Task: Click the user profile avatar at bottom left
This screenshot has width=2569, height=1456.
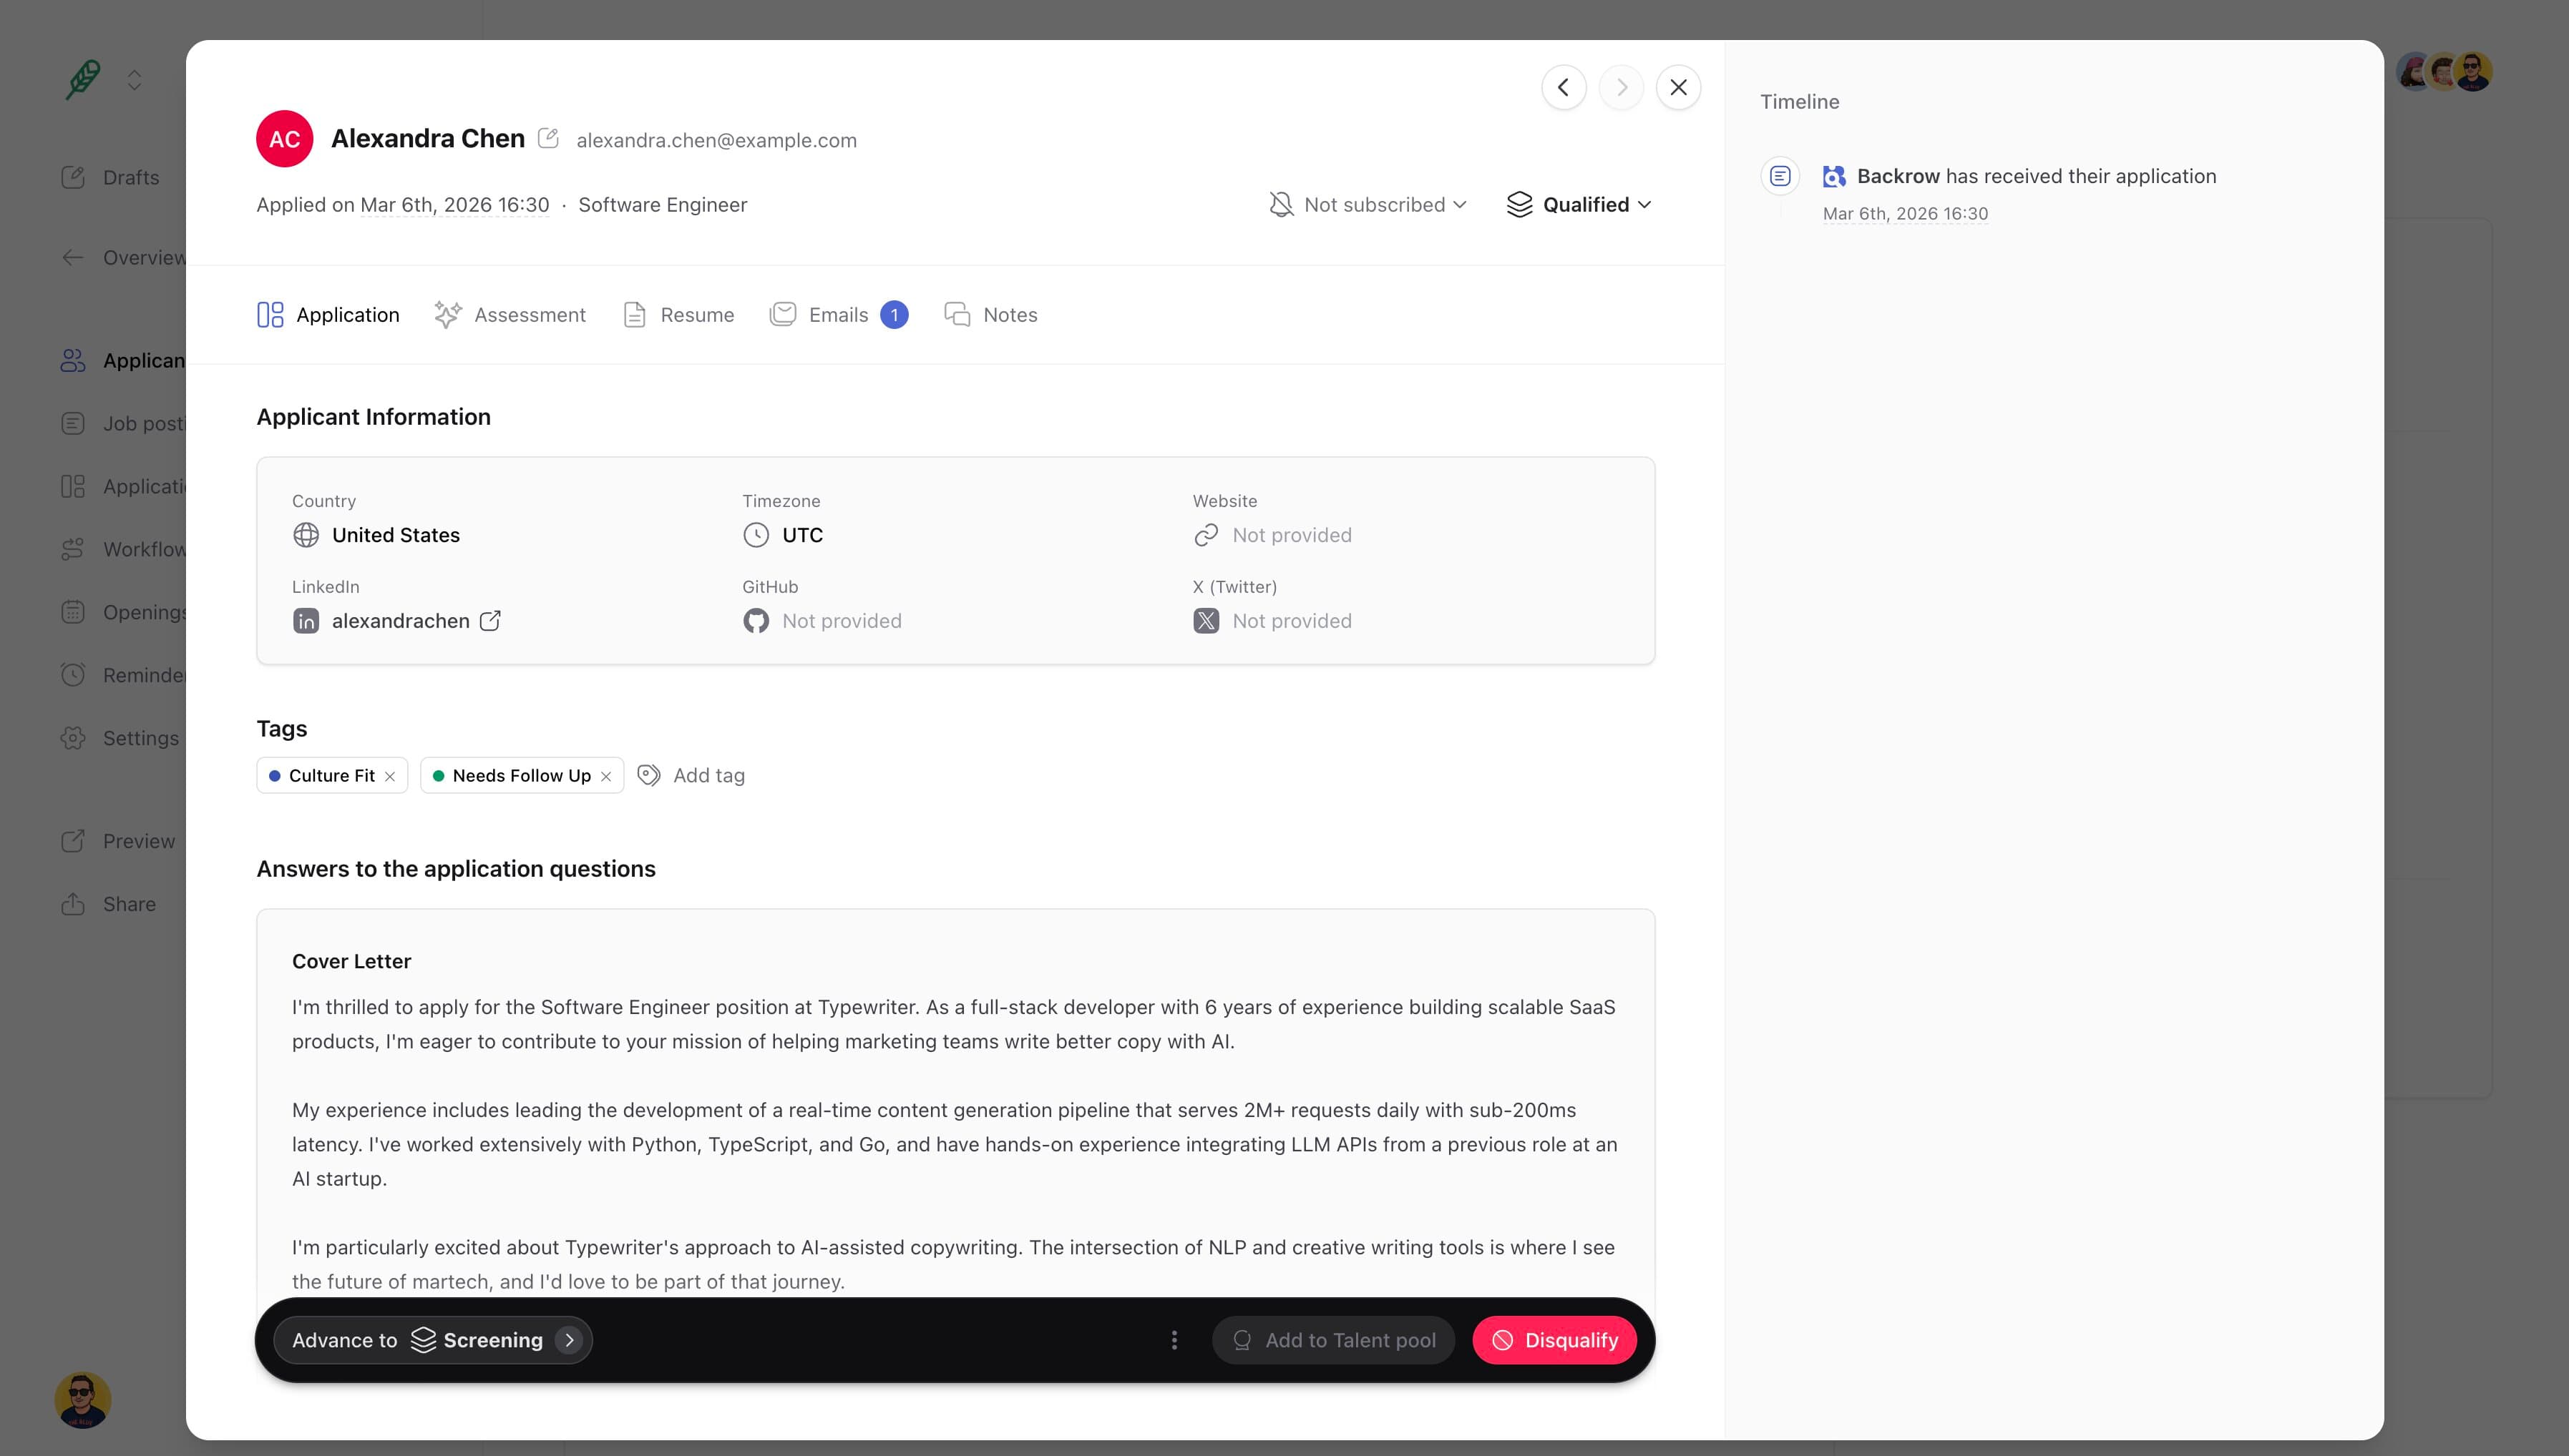Action: tap(83, 1399)
